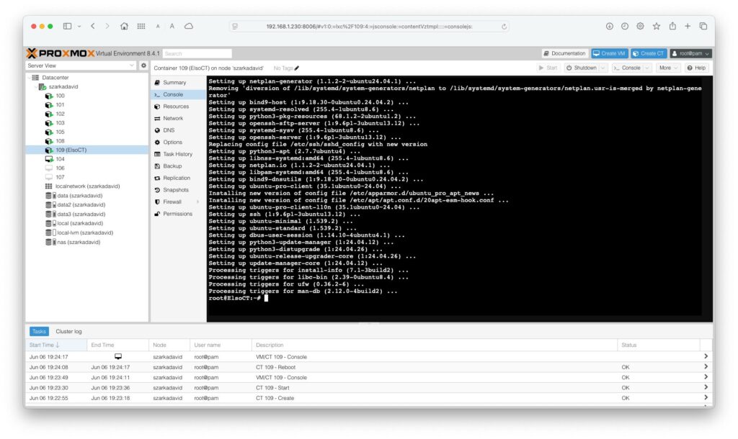
Task: Open a new tab with plus icon
Action: click(x=688, y=27)
